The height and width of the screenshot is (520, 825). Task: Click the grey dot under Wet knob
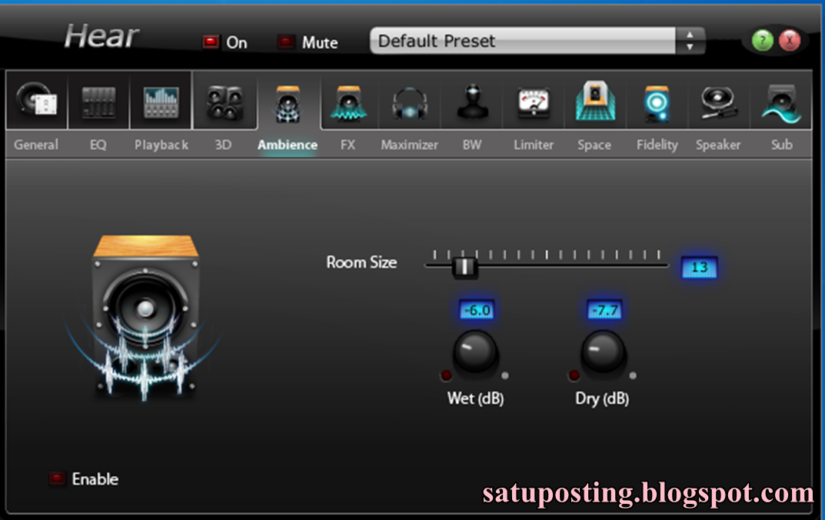pyautogui.click(x=505, y=376)
